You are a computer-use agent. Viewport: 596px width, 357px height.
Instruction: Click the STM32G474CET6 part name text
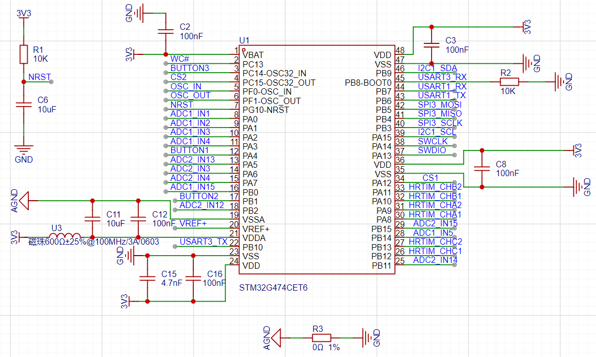coord(273,287)
